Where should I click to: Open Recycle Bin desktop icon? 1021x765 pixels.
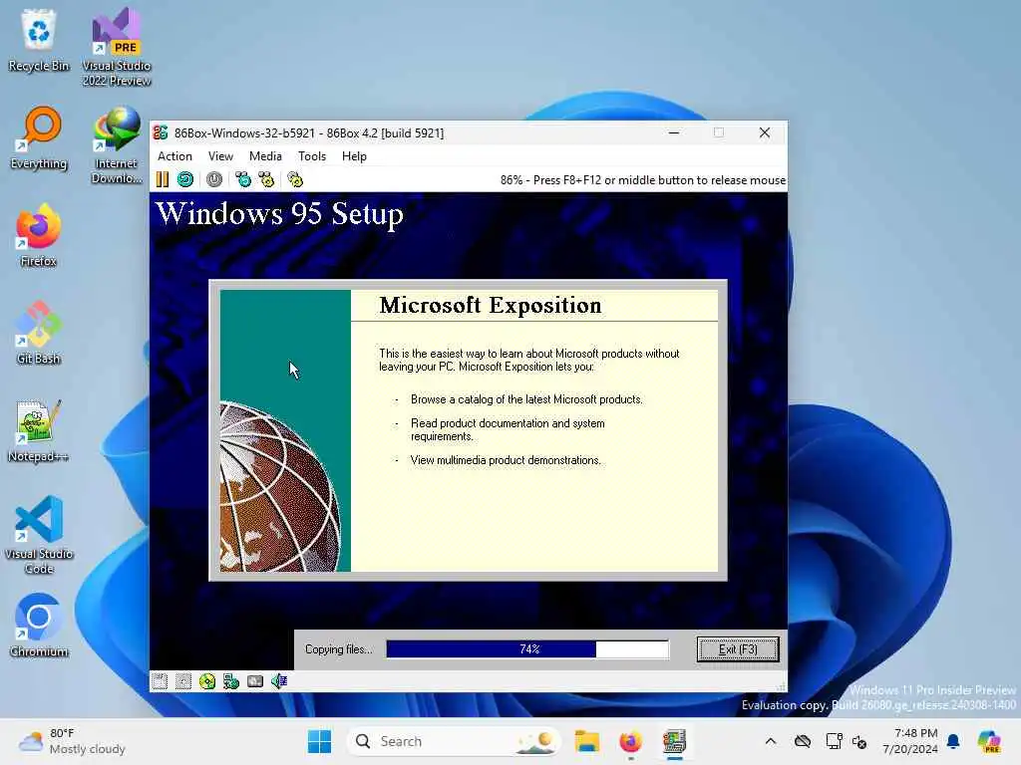click(x=39, y=40)
